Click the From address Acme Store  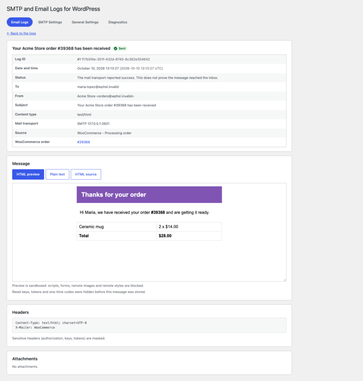[x=105, y=96]
